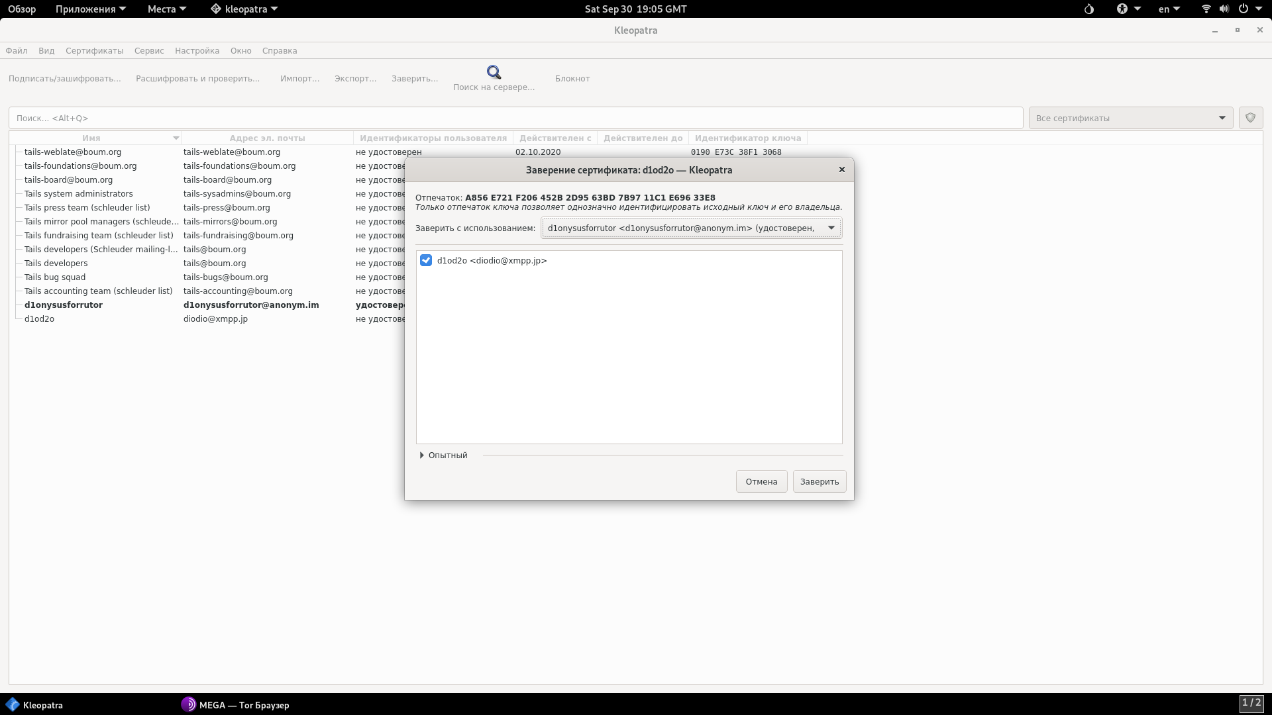Open the Сервис menu

click(x=149, y=51)
